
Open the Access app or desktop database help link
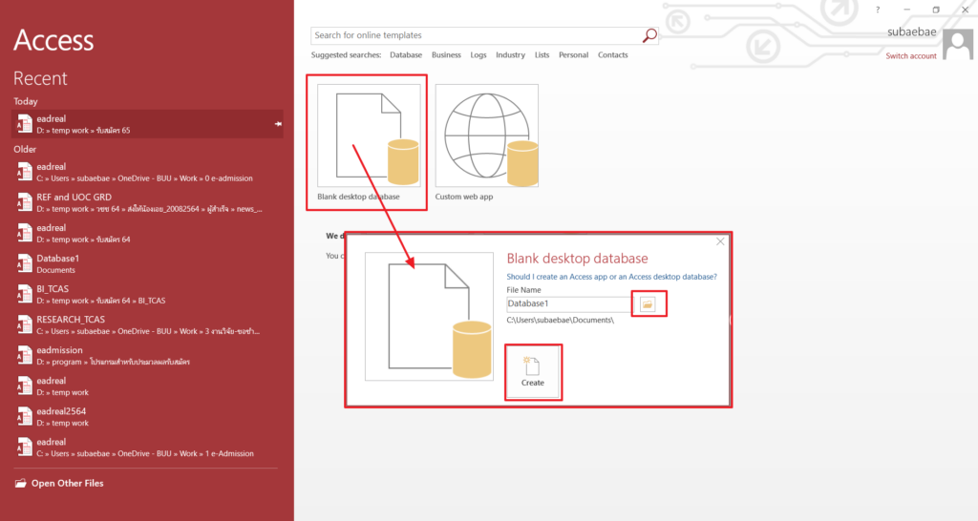coord(611,277)
